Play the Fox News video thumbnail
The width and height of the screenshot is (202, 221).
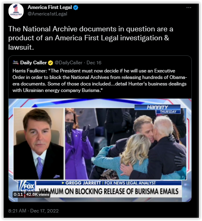(100, 150)
